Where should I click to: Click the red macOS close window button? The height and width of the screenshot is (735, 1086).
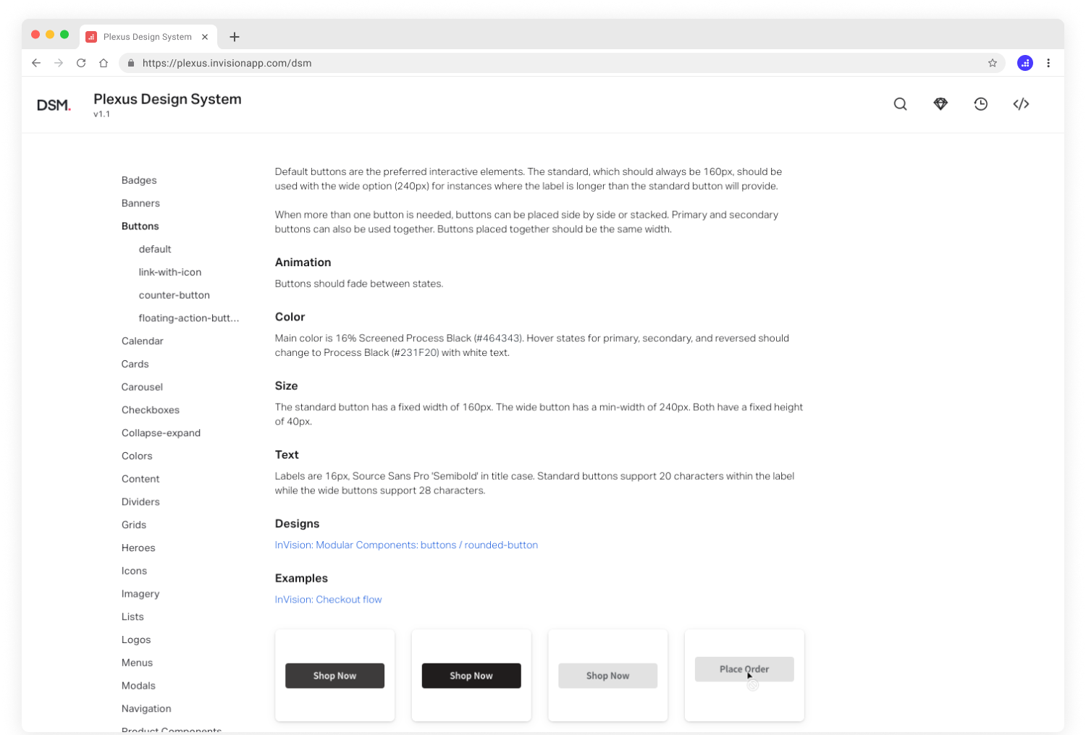coord(35,34)
